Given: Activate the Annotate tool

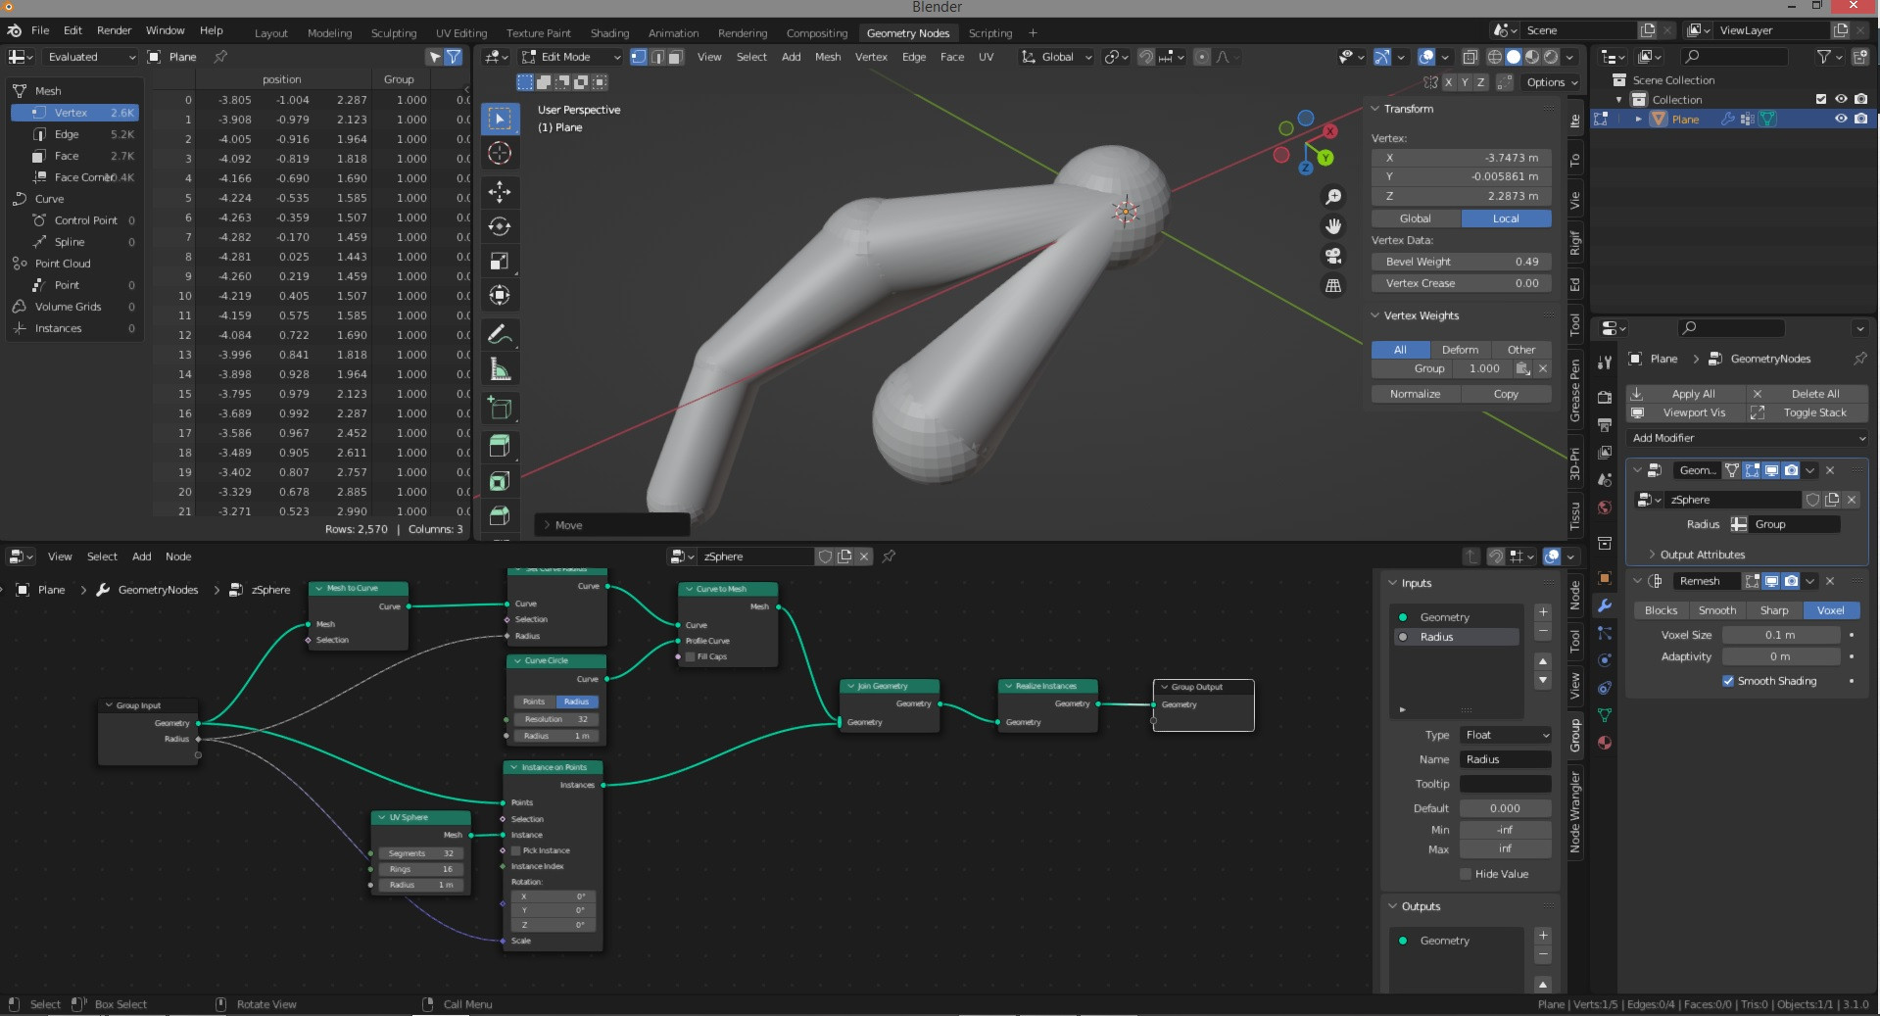Looking at the screenshot, I should click(x=500, y=334).
